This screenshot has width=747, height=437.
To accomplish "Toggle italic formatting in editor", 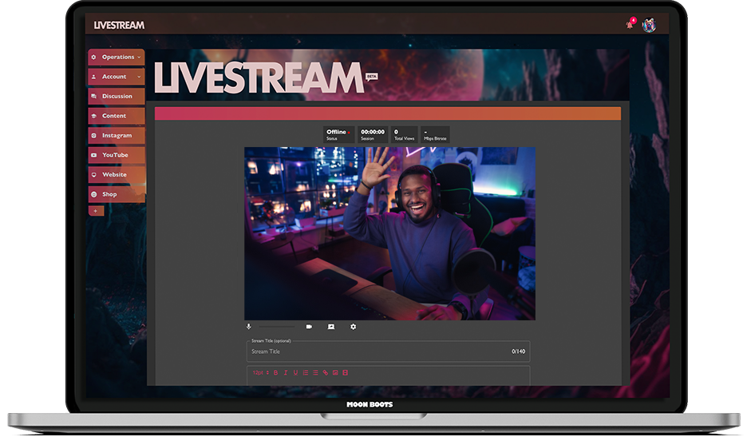I will coord(286,372).
